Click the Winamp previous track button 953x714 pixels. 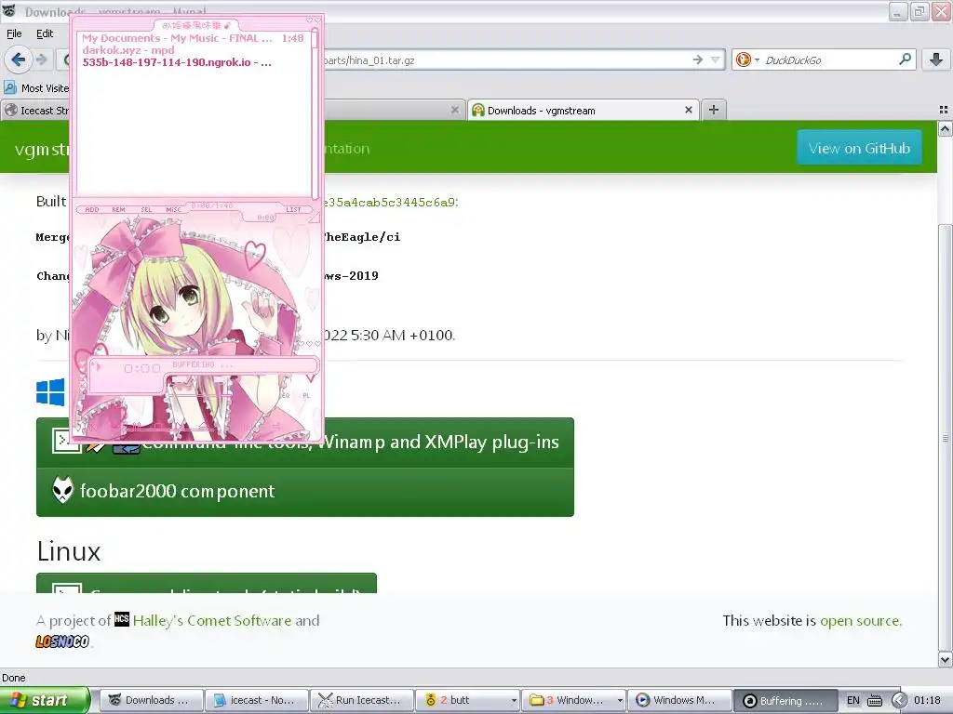coord(95,427)
